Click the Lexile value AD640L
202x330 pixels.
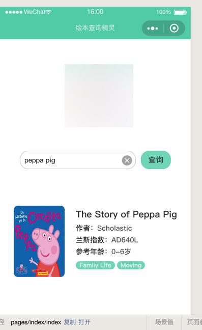(x=125, y=240)
